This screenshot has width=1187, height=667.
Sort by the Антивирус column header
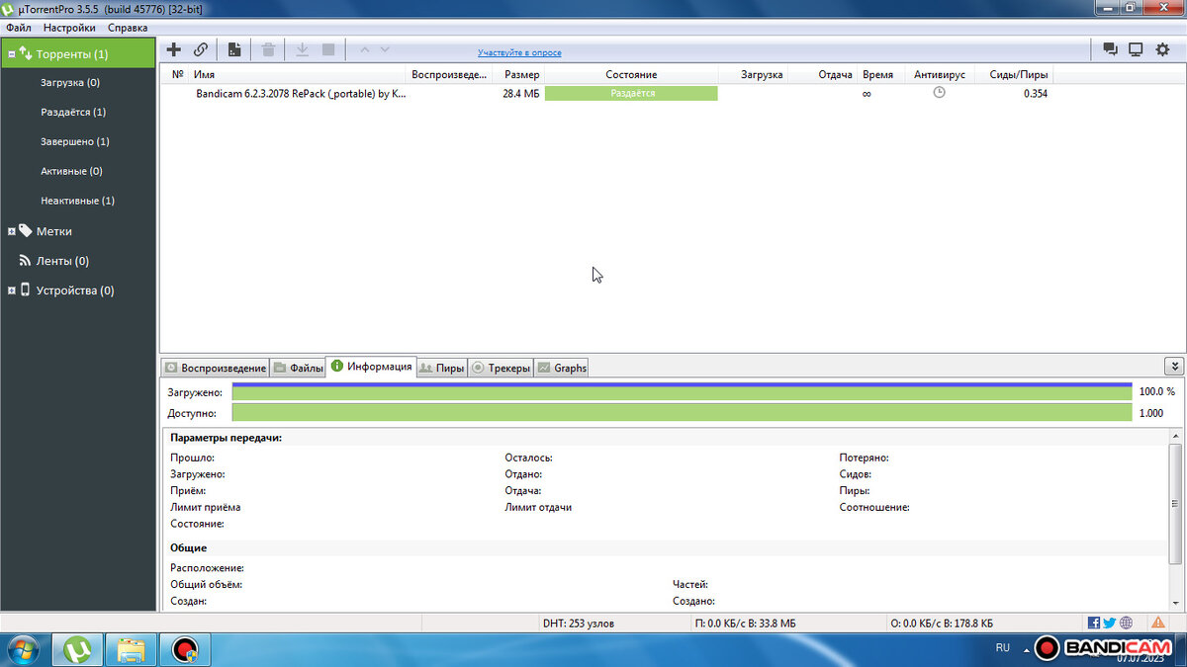point(940,75)
